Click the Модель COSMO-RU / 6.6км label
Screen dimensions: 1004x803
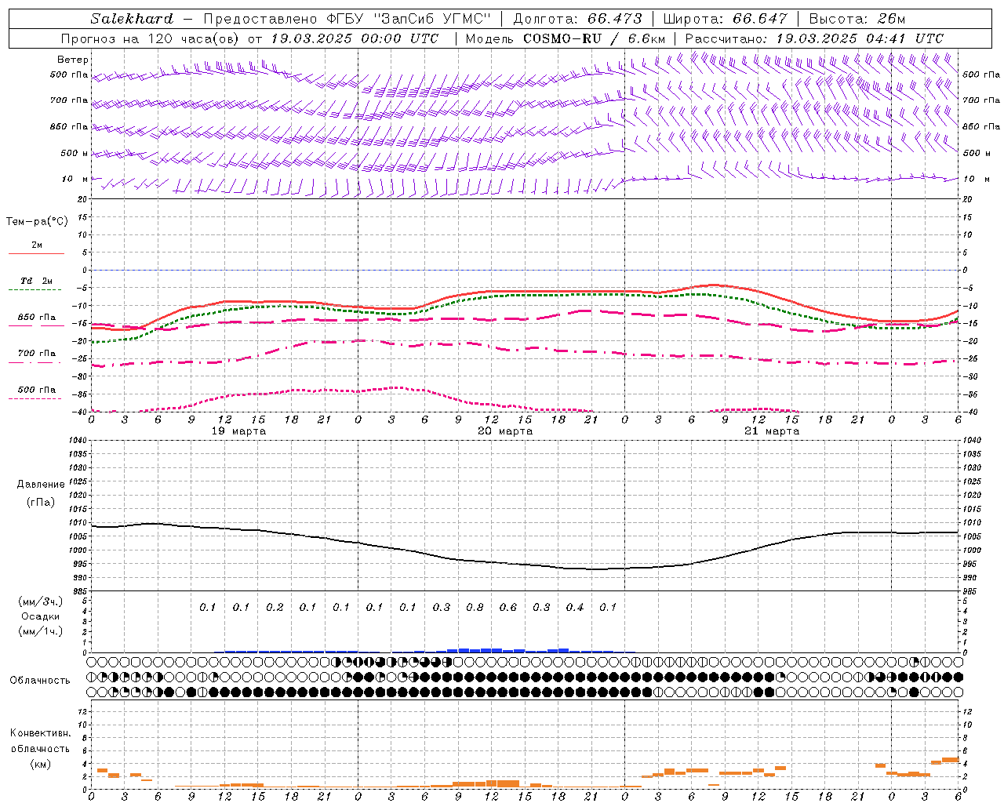566,38
